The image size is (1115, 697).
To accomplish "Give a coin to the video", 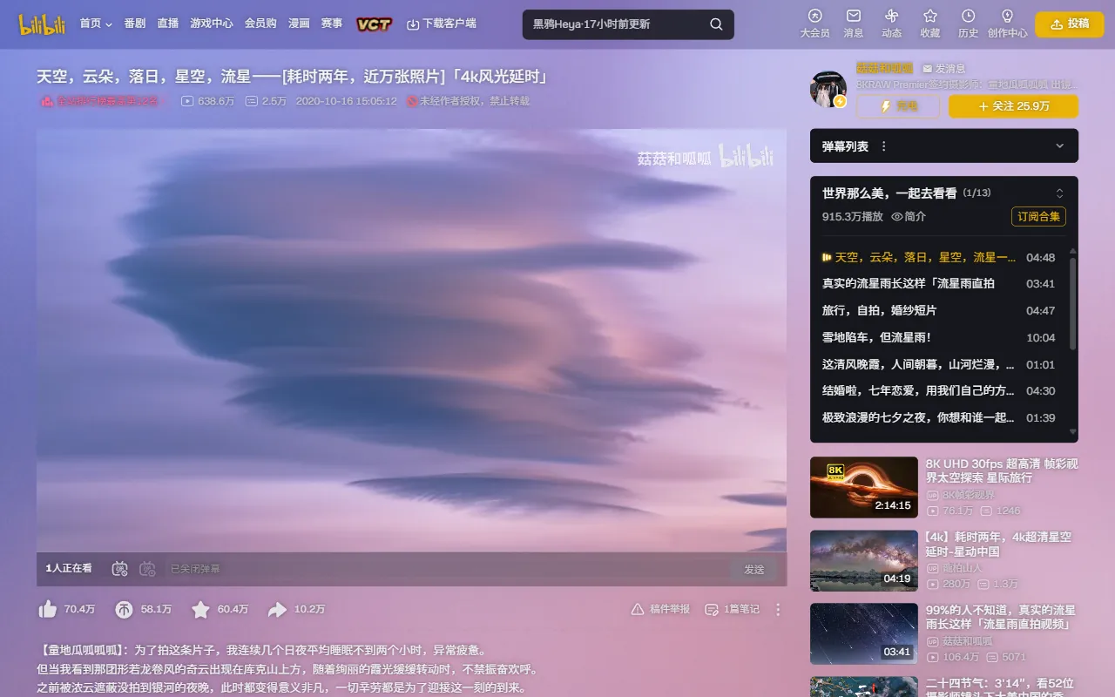I will tap(124, 610).
